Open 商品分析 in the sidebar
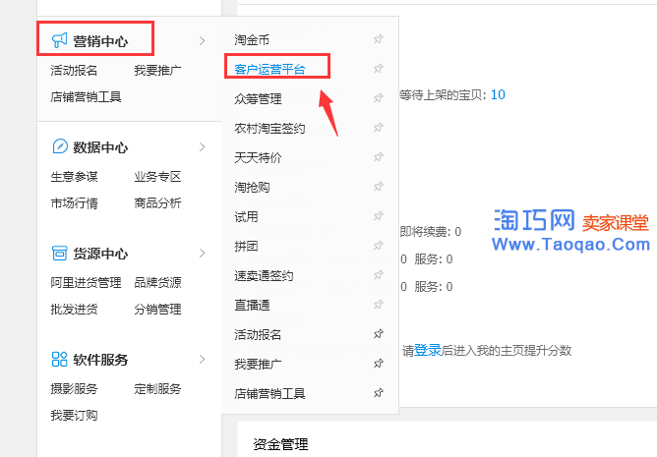Image resolution: width=657 pixels, height=457 pixels. point(157,203)
